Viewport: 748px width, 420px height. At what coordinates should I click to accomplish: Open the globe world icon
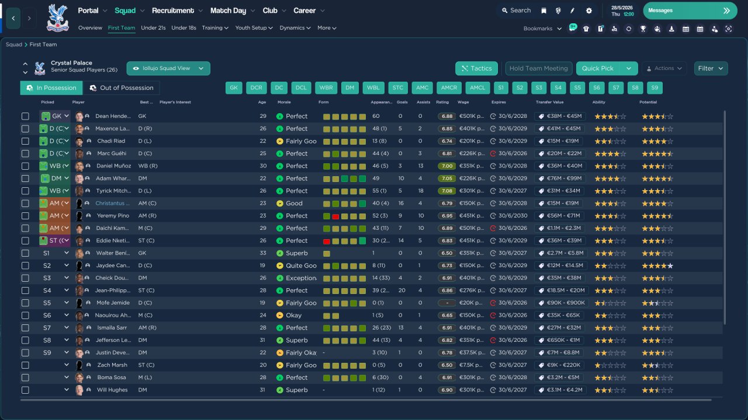click(558, 10)
